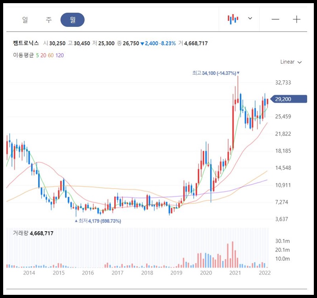Click the 최고 34,100 high marker

216,73
